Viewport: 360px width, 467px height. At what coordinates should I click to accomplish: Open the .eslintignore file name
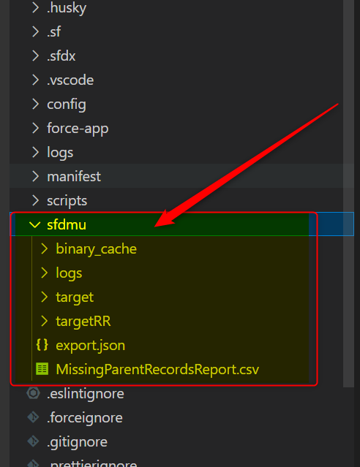click(86, 394)
